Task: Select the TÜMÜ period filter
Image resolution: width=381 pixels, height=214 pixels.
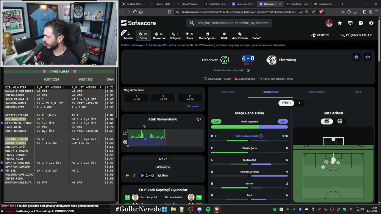Action: coord(286,103)
